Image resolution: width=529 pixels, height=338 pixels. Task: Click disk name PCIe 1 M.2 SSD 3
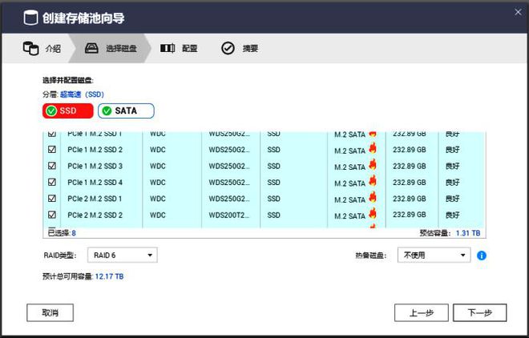point(95,166)
